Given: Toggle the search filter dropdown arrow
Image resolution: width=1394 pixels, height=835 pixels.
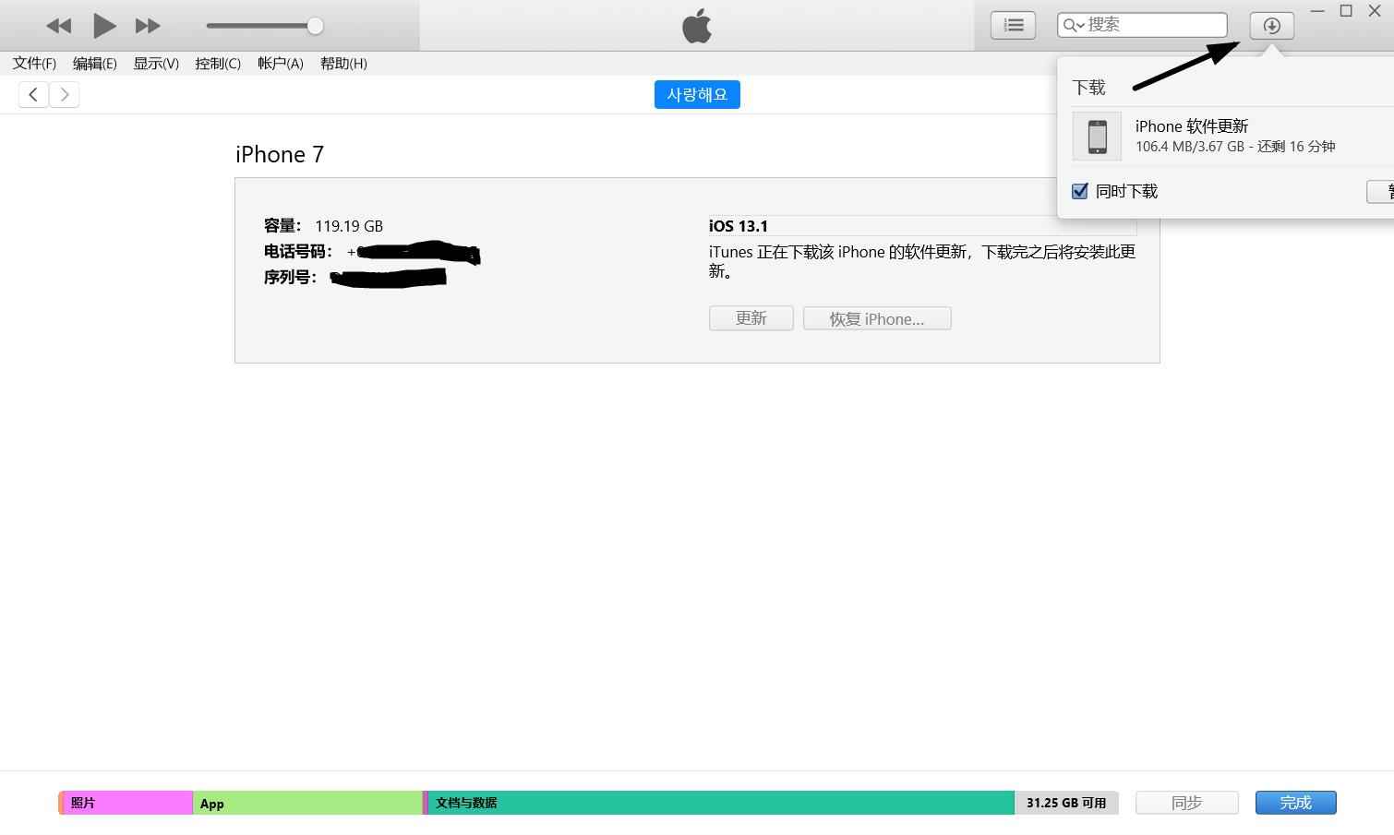Looking at the screenshot, I should pyautogui.click(x=1082, y=25).
